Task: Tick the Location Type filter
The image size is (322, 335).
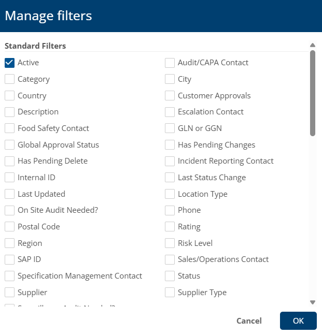Action: (x=170, y=194)
